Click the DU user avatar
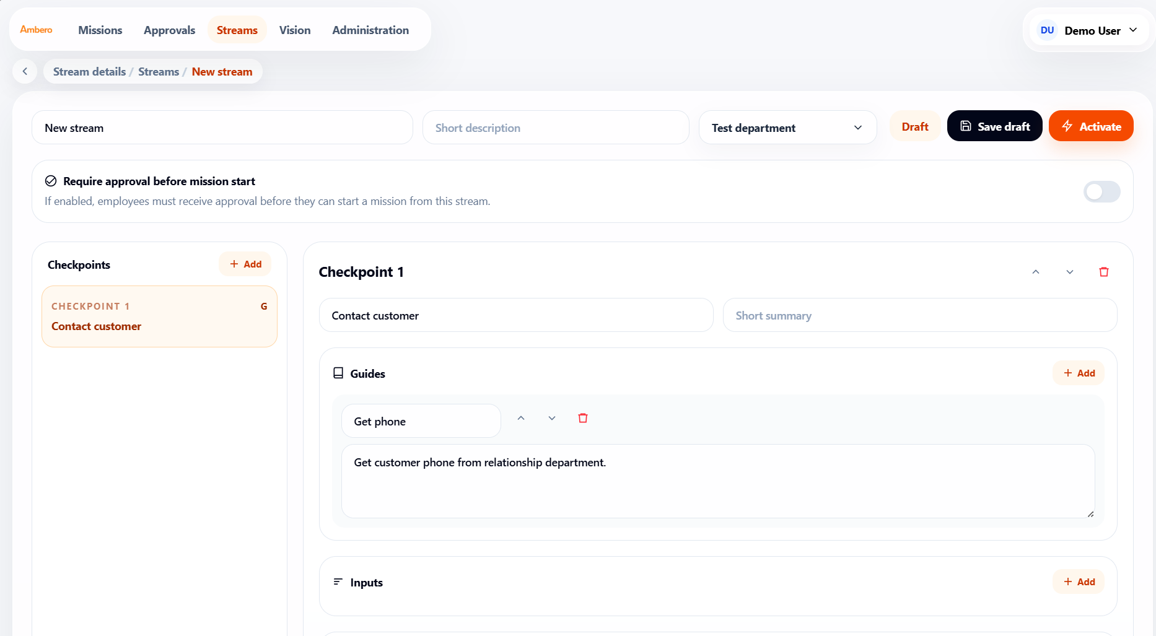This screenshot has height=636, width=1156. click(x=1048, y=30)
